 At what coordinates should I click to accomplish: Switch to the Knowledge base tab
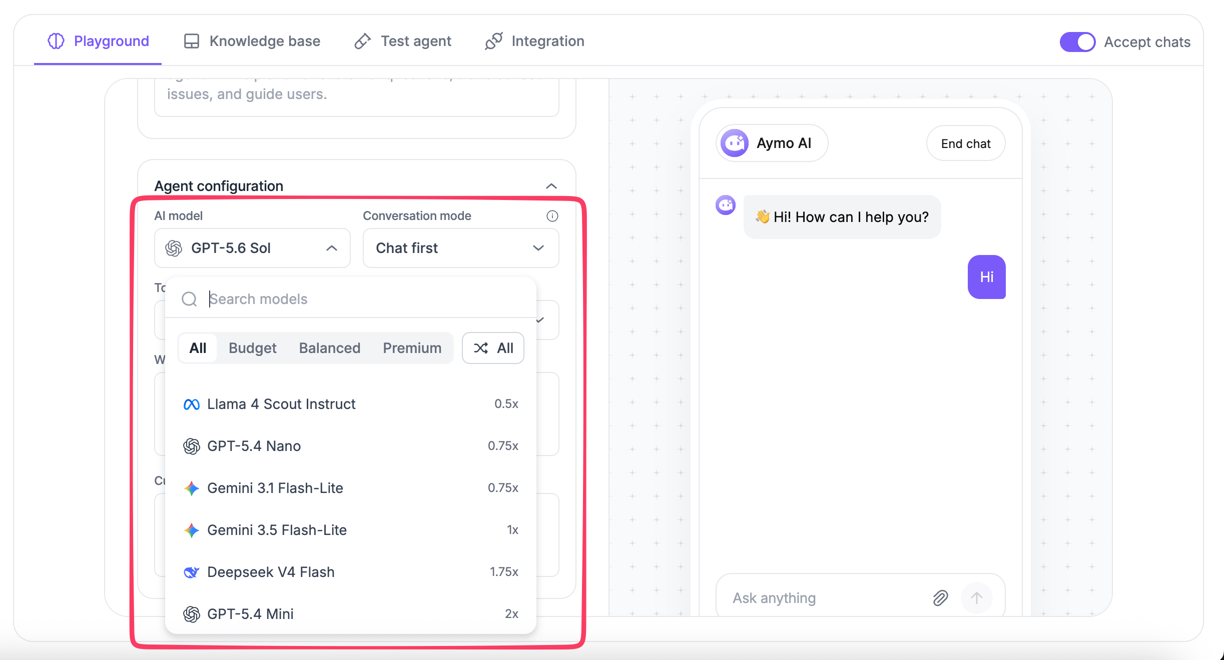click(x=252, y=41)
